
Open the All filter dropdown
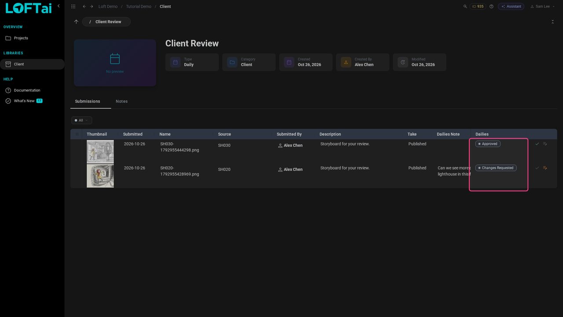coord(82,120)
